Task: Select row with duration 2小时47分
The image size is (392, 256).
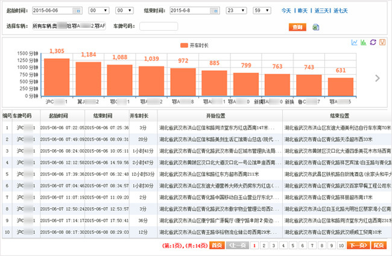Action: (x=197, y=162)
